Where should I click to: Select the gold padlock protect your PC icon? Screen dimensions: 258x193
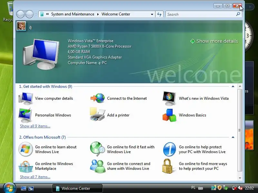coord(167,166)
